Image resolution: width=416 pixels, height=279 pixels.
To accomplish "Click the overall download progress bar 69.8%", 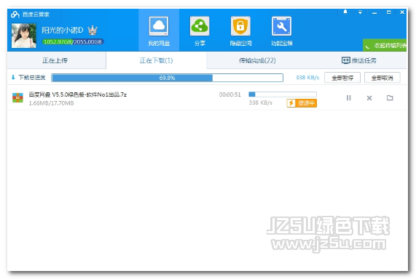I will (167, 78).
